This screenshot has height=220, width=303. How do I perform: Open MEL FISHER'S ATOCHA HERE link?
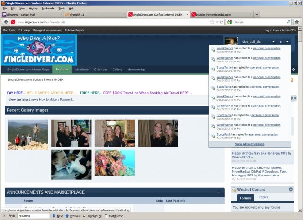[52, 93]
